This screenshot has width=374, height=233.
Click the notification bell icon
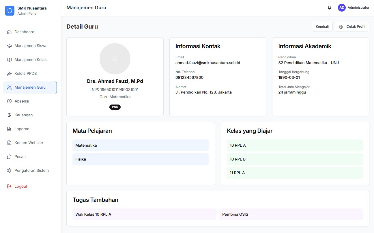pos(329,8)
